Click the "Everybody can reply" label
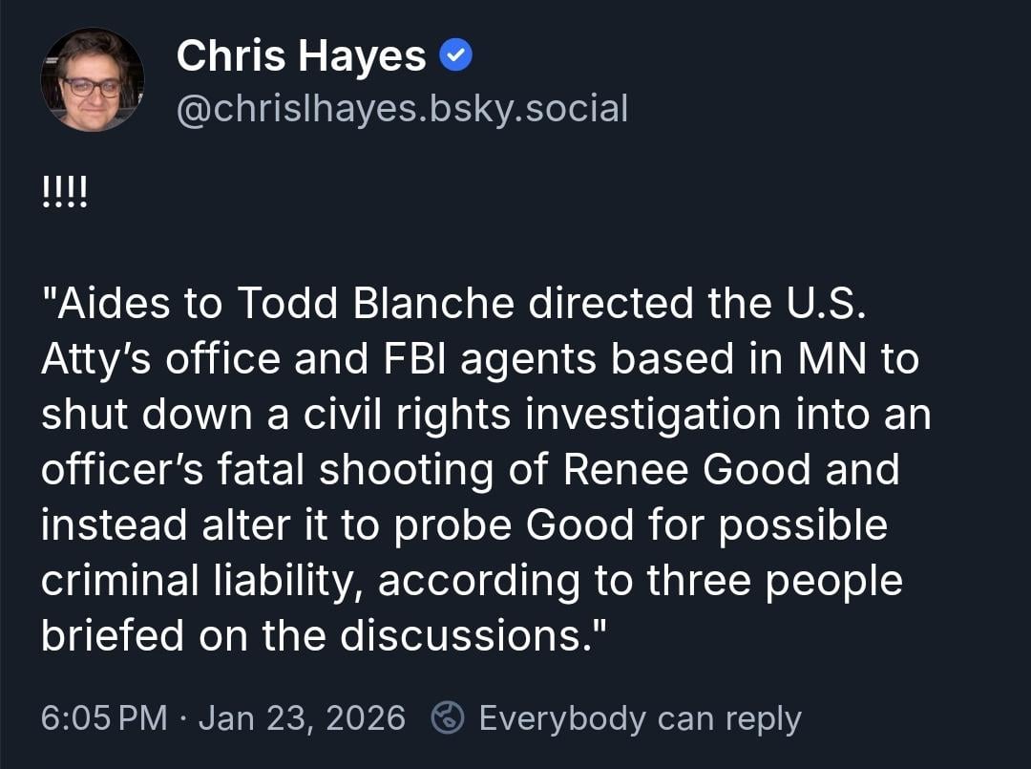Viewport: 1031px width, 769px height. coord(640,718)
